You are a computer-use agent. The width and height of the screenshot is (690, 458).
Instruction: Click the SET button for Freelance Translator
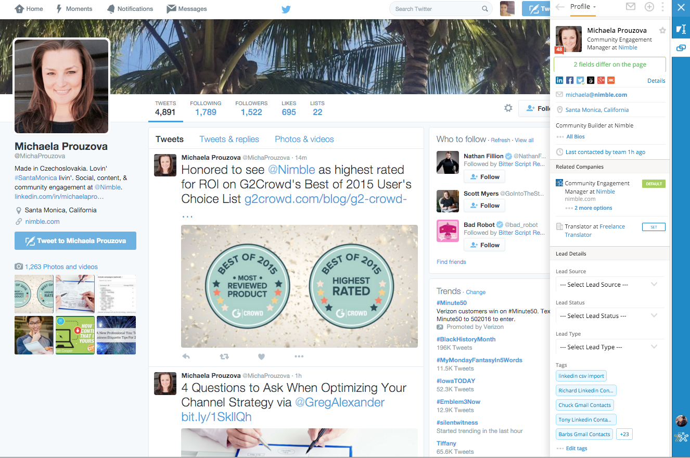click(x=654, y=227)
